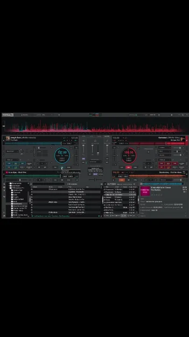The image size is (189, 337).
Task: Open the layout dropdown in the top bar
Action: point(44,115)
